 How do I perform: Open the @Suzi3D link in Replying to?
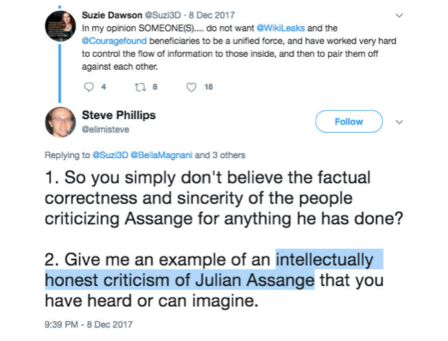pos(110,155)
